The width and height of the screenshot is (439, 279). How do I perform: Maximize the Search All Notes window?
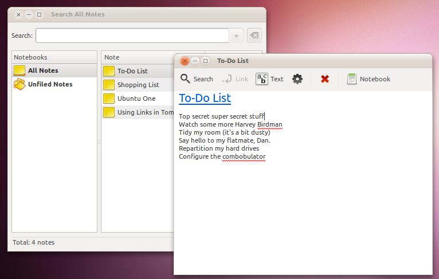click(x=39, y=14)
